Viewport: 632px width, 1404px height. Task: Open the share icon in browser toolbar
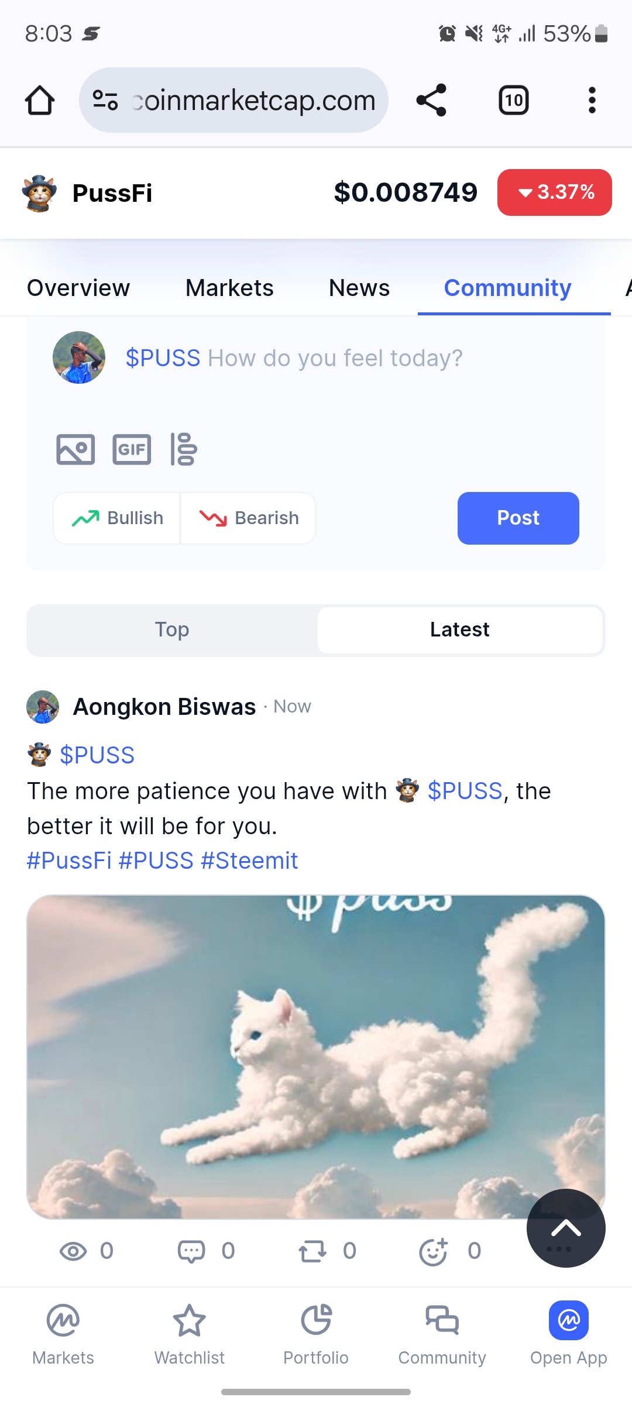[x=431, y=100]
